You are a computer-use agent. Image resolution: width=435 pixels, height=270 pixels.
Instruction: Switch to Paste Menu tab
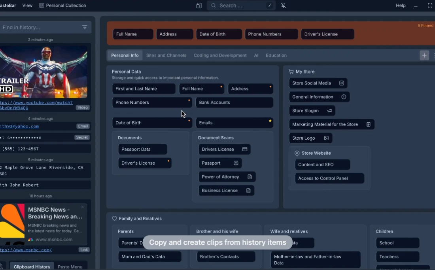pos(70,267)
